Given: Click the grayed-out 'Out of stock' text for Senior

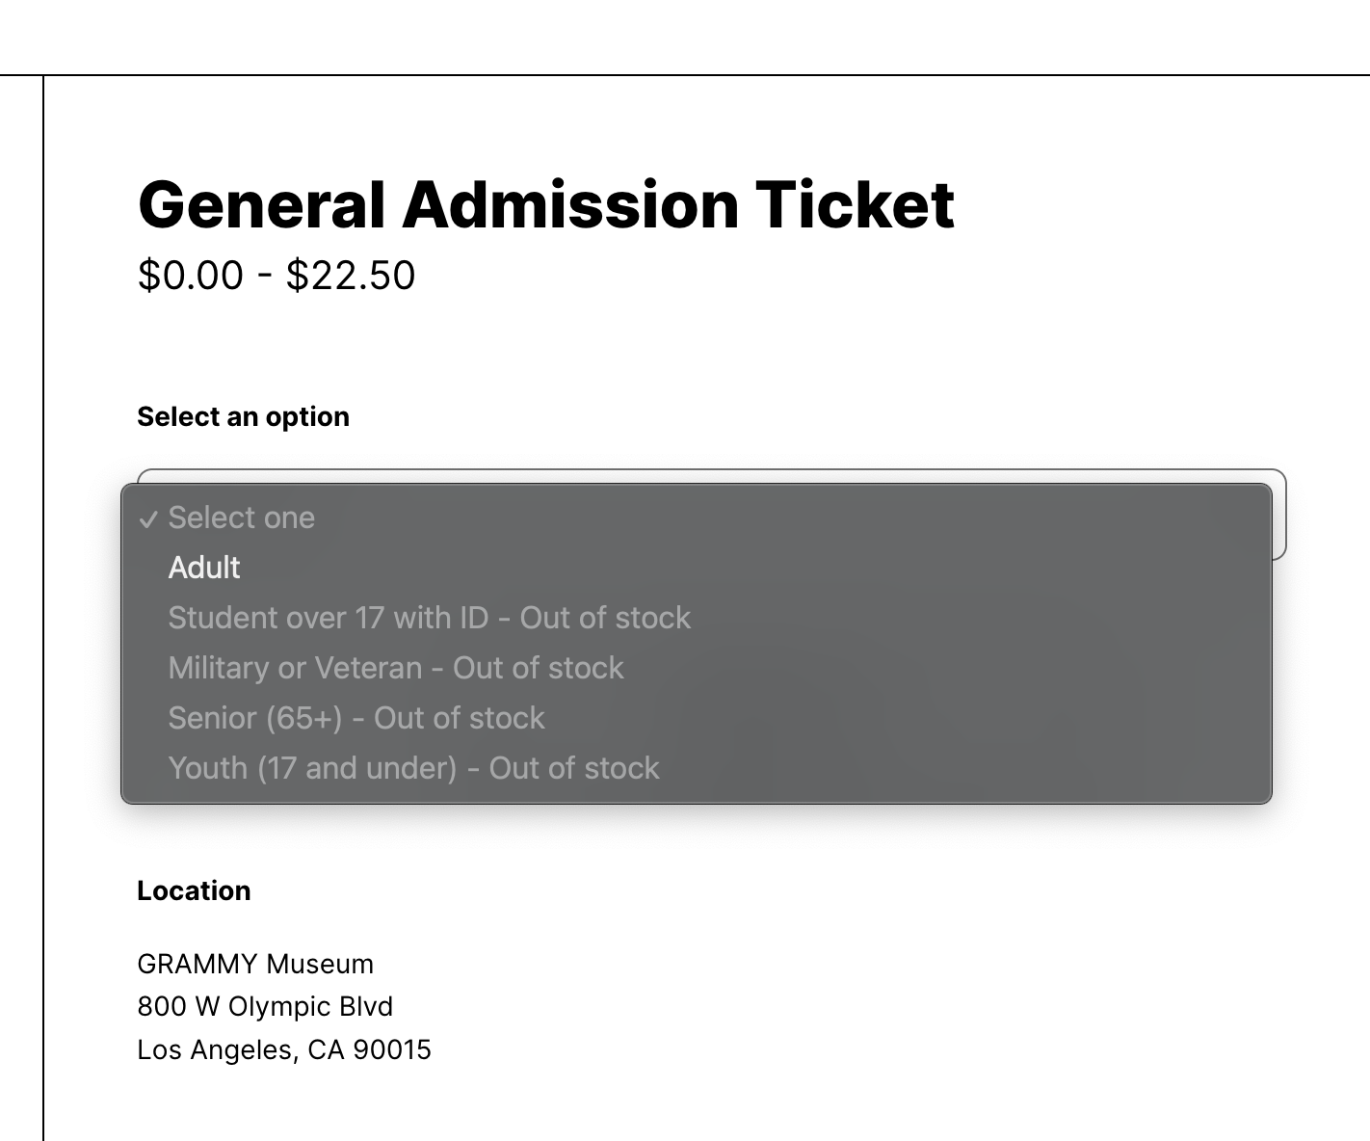Looking at the screenshot, I should click(457, 718).
